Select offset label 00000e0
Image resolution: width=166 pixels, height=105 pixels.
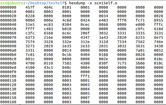8,68
